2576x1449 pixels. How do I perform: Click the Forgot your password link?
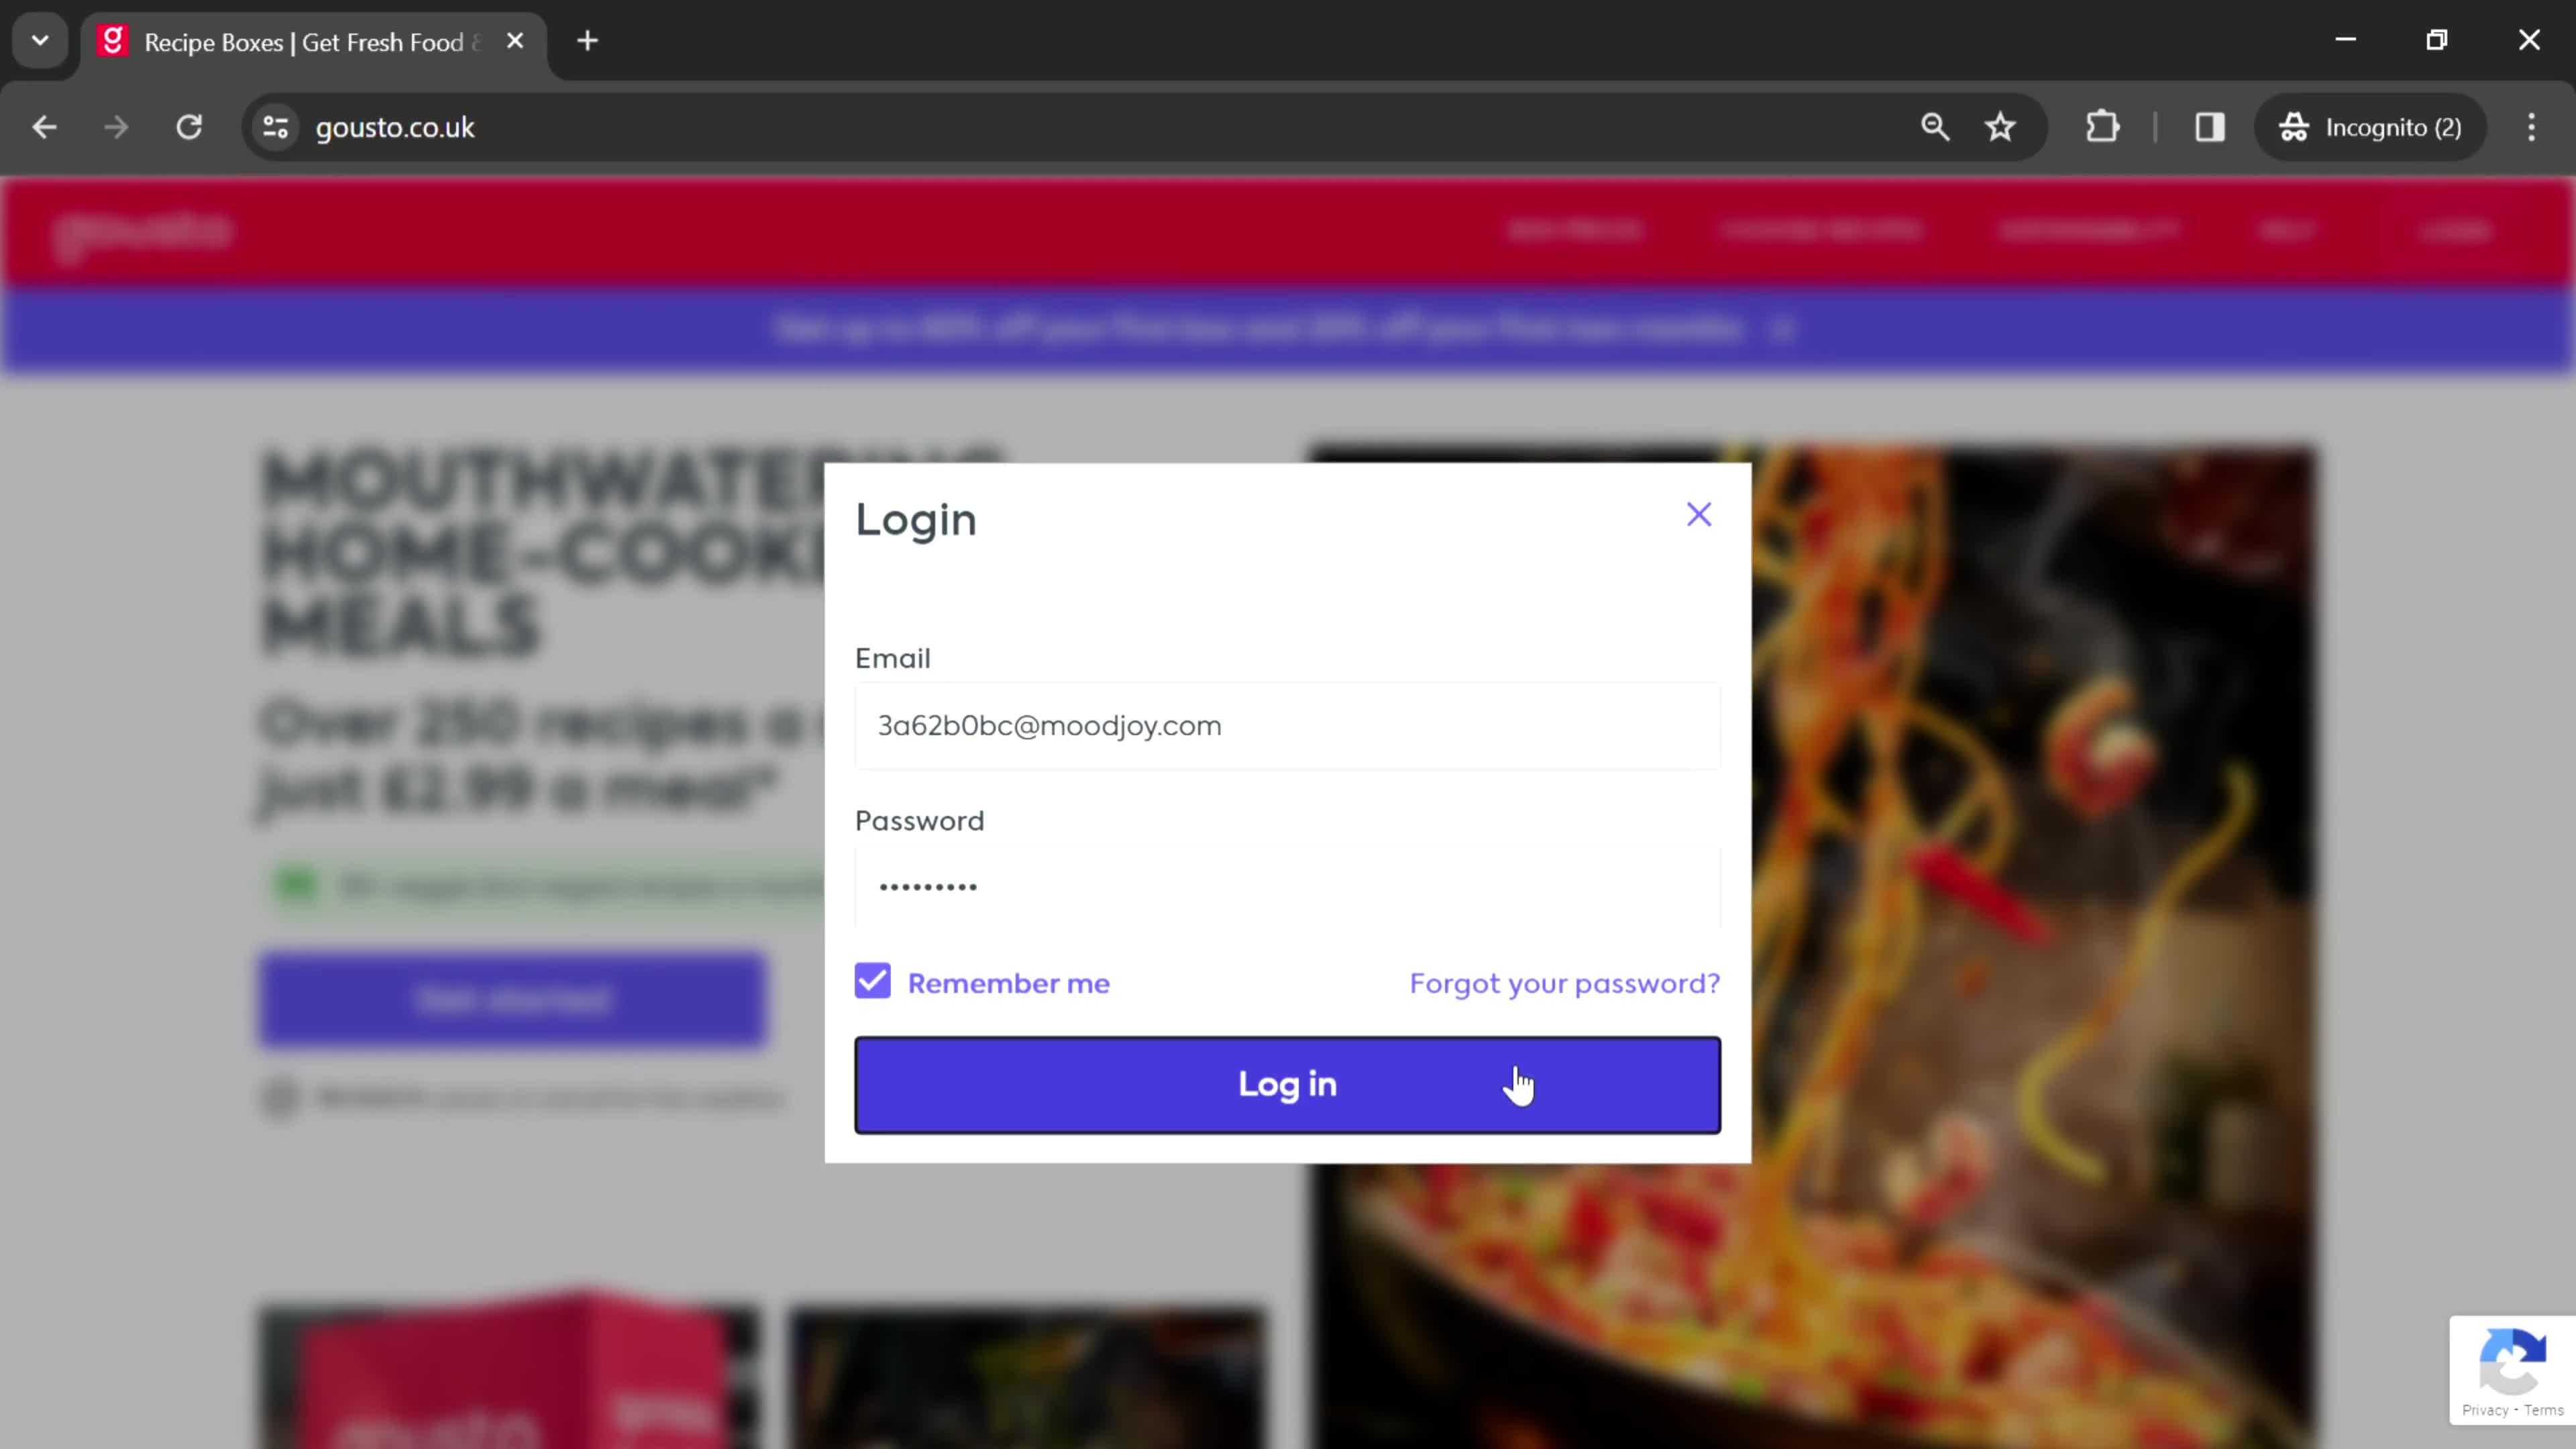pos(1564,982)
